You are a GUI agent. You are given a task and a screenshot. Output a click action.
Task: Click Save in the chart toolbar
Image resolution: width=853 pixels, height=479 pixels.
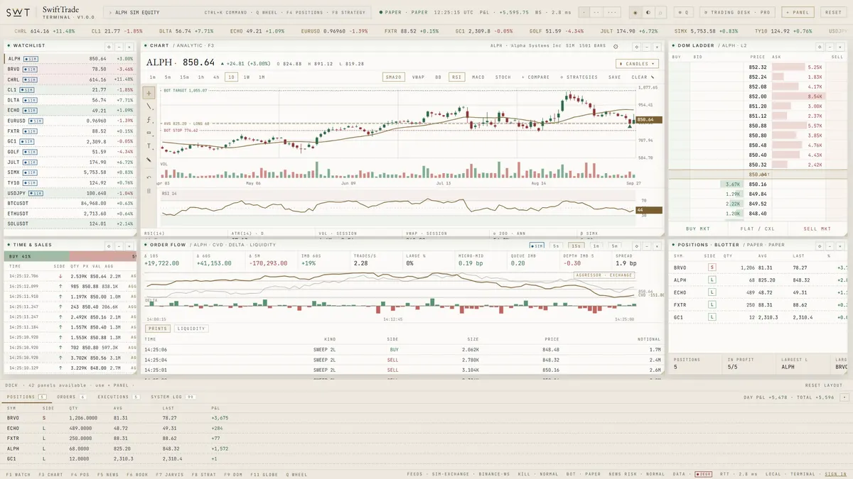click(x=614, y=77)
